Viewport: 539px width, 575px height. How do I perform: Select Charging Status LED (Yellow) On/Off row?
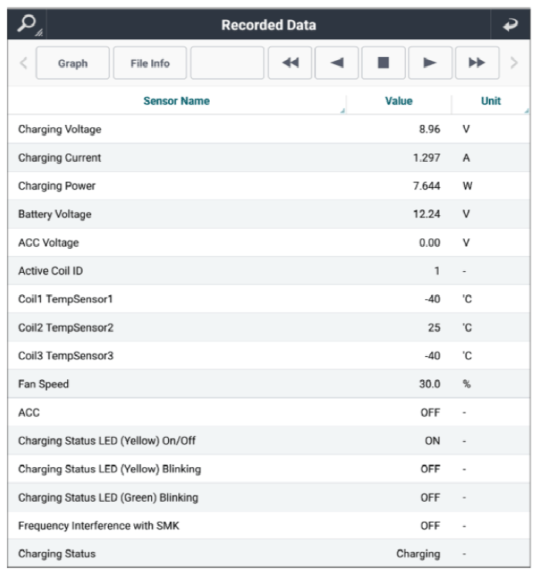pos(268,441)
